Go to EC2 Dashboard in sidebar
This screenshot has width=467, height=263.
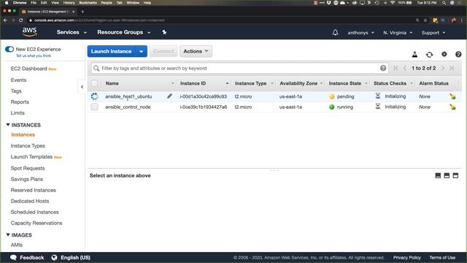(29, 69)
